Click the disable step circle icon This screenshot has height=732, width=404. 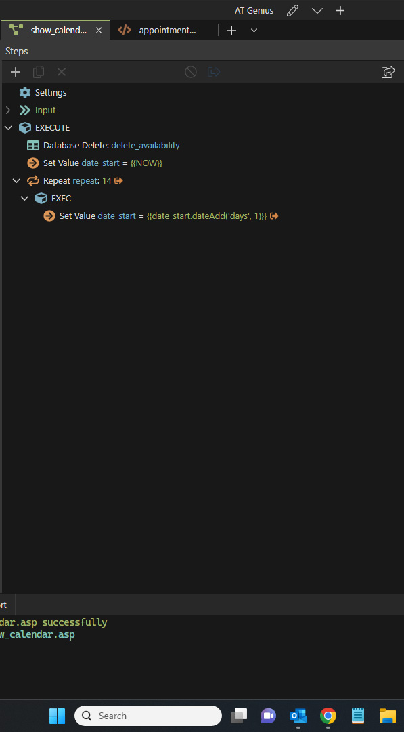coord(191,72)
